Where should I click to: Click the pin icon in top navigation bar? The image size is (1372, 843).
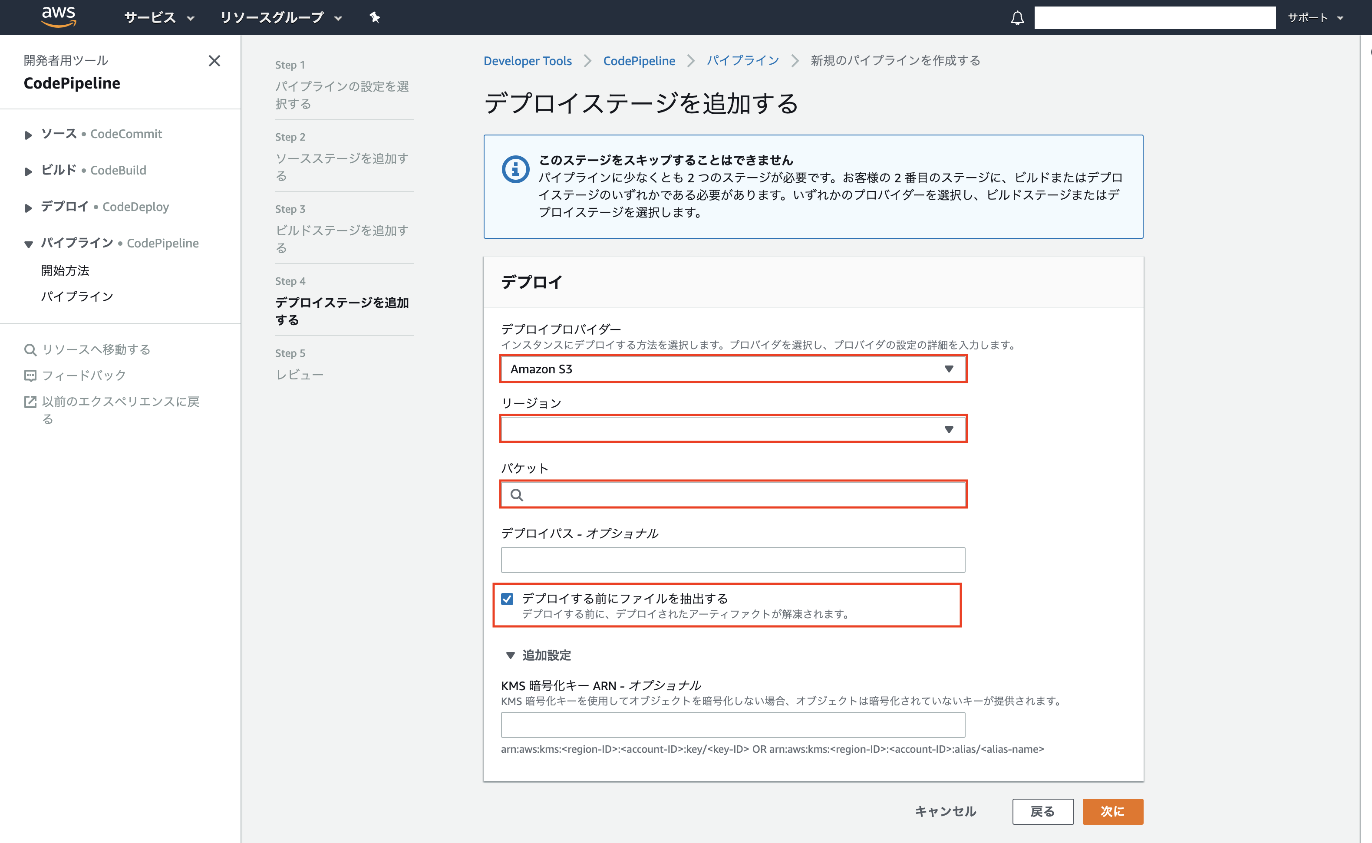[373, 17]
